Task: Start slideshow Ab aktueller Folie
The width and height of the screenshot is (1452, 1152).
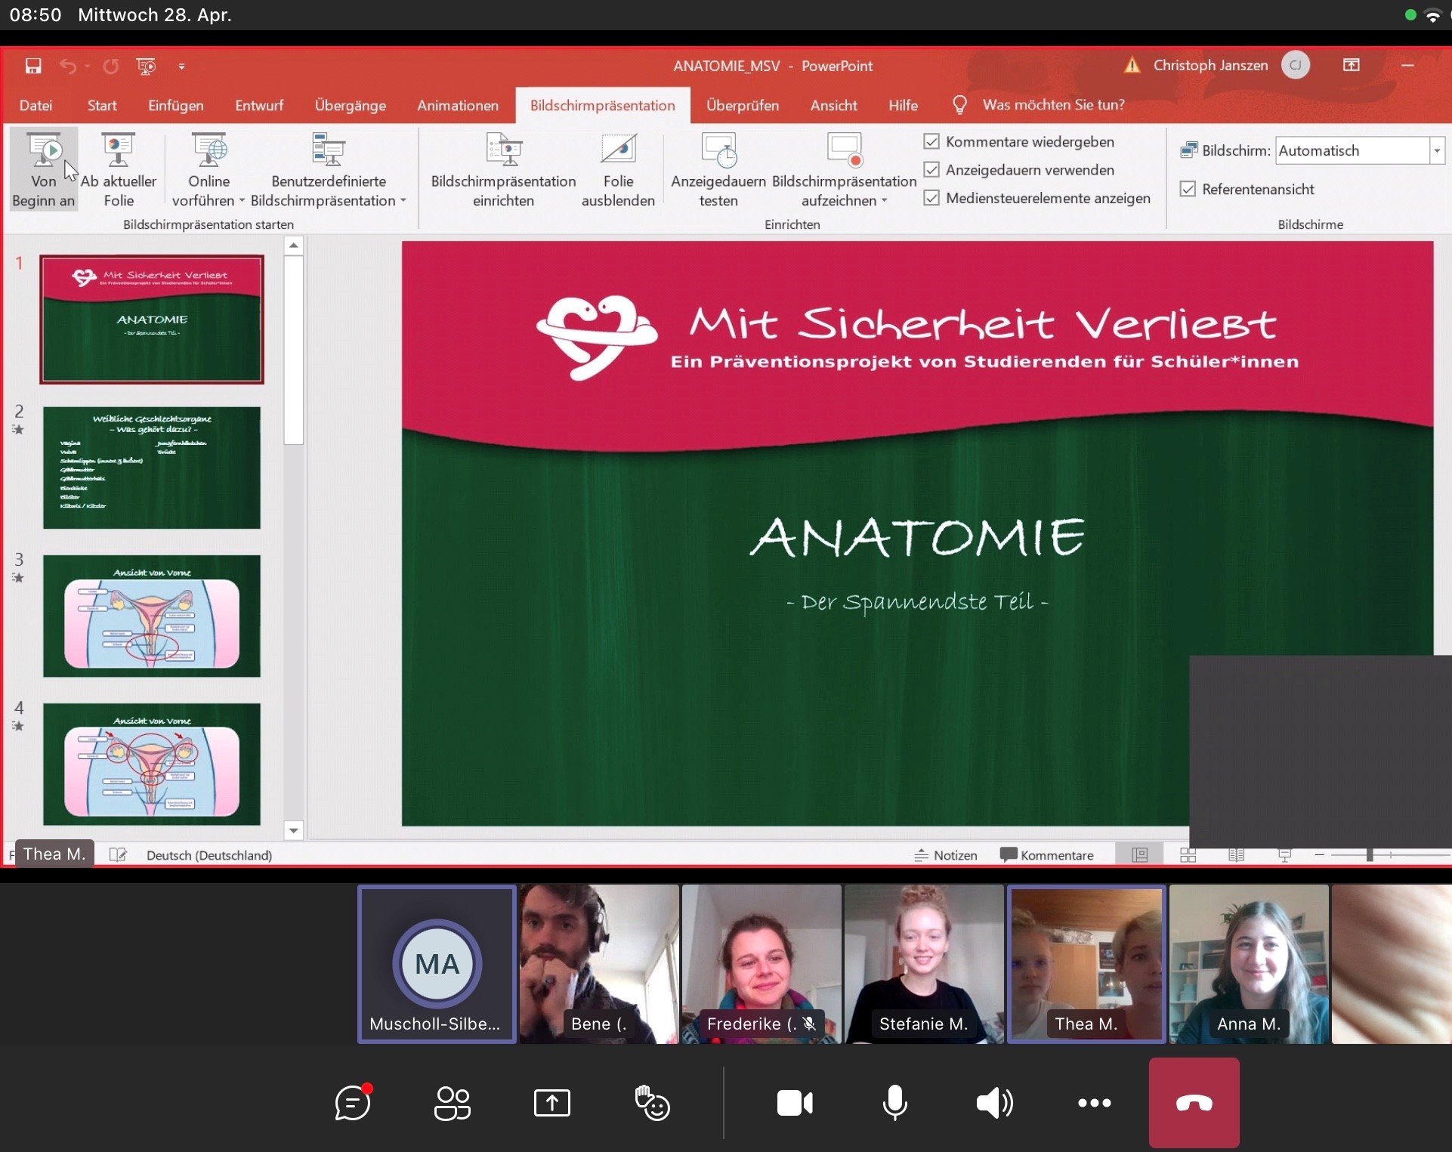Action: coord(119,169)
